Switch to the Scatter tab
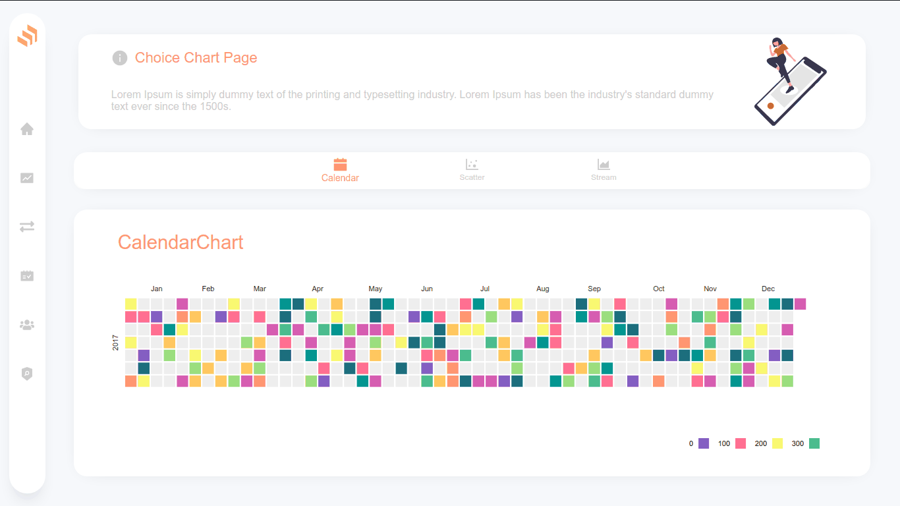 (472, 171)
